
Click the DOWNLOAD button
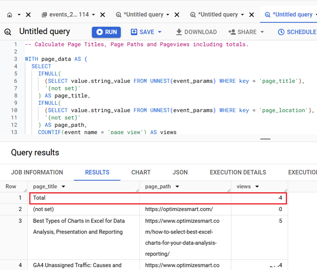[x=196, y=32]
